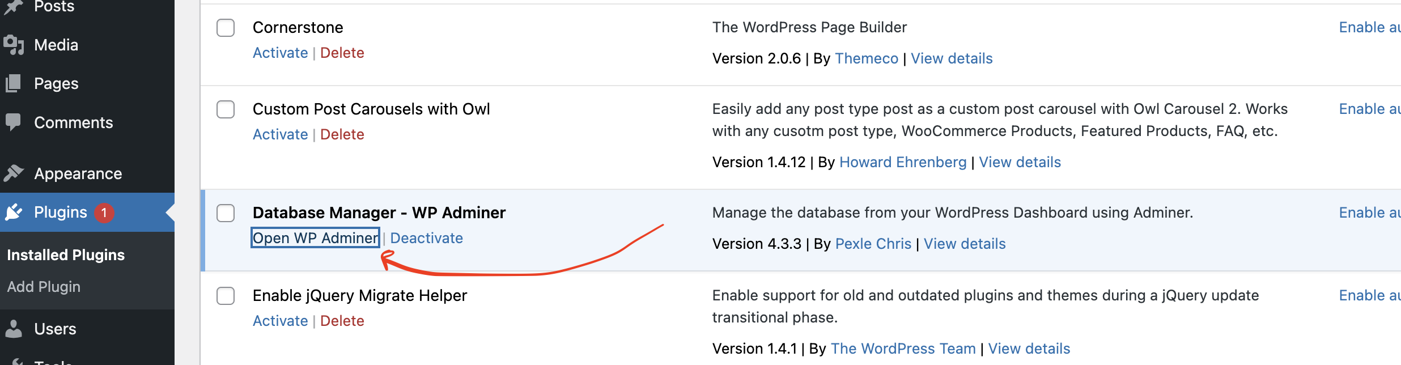Deactivate the Database Manager plugin
Screen dimensions: 1401x365
pos(426,238)
